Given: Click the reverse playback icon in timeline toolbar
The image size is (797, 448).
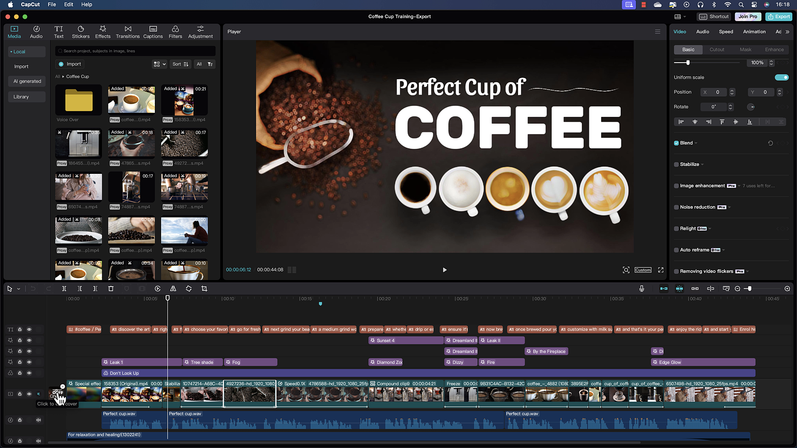Looking at the screenshot, I should (x=158, y=289).
